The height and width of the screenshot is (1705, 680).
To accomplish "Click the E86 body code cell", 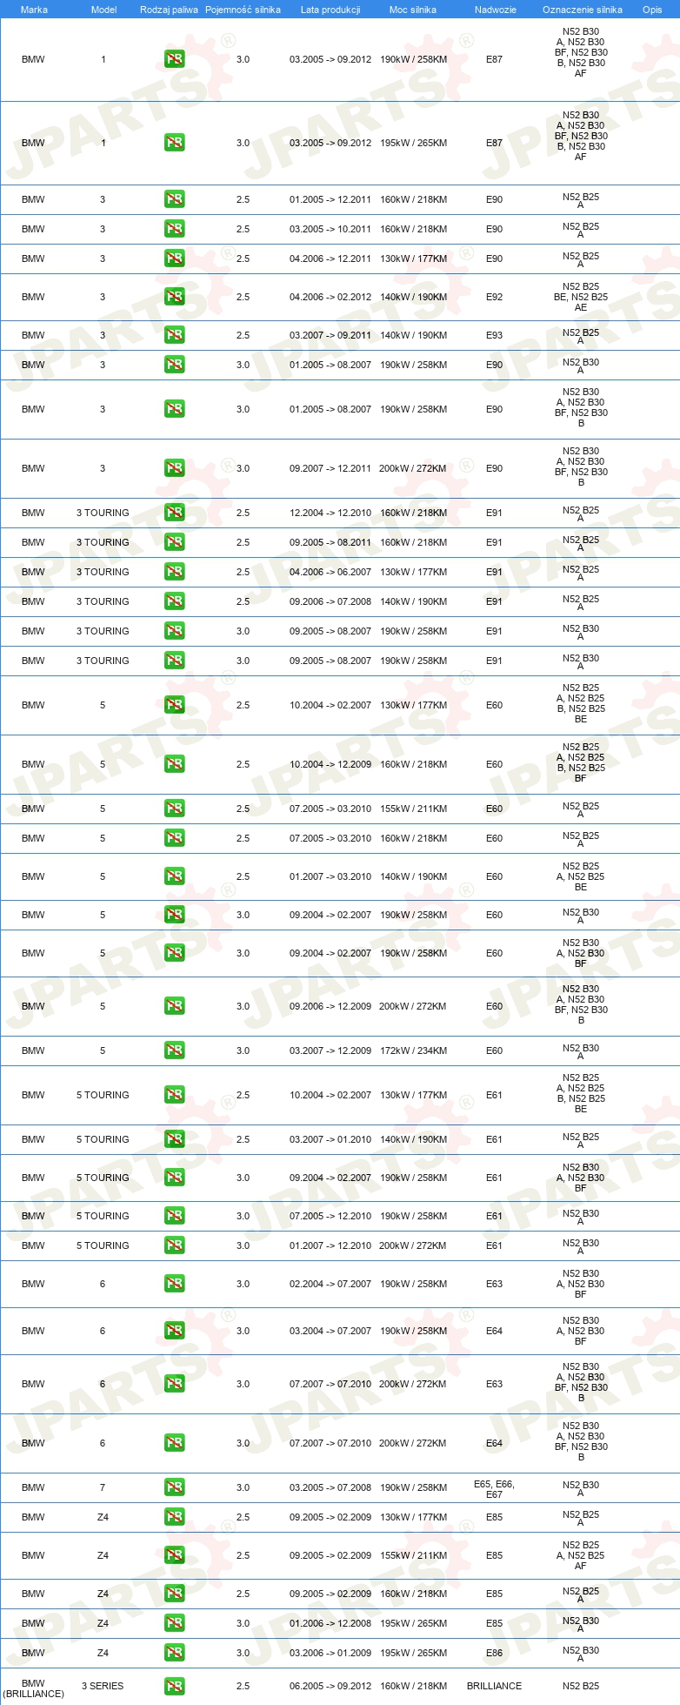I will (x=494, y=1653).
